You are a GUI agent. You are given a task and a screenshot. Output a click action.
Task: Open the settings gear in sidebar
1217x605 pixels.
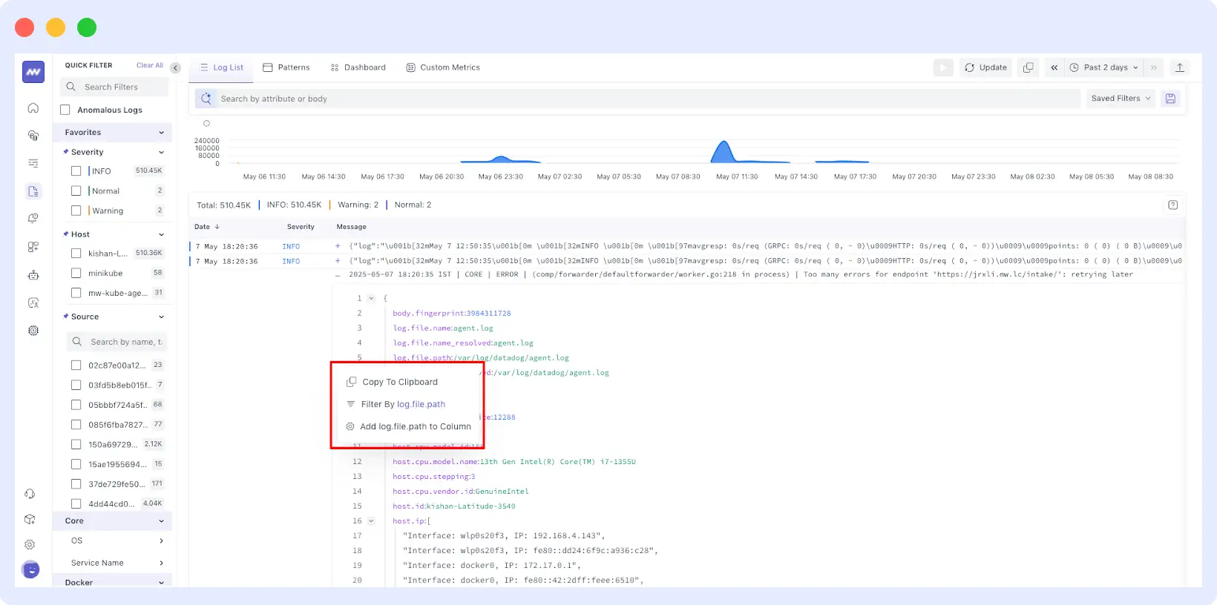pyautogui.click(x=30, y=544)
